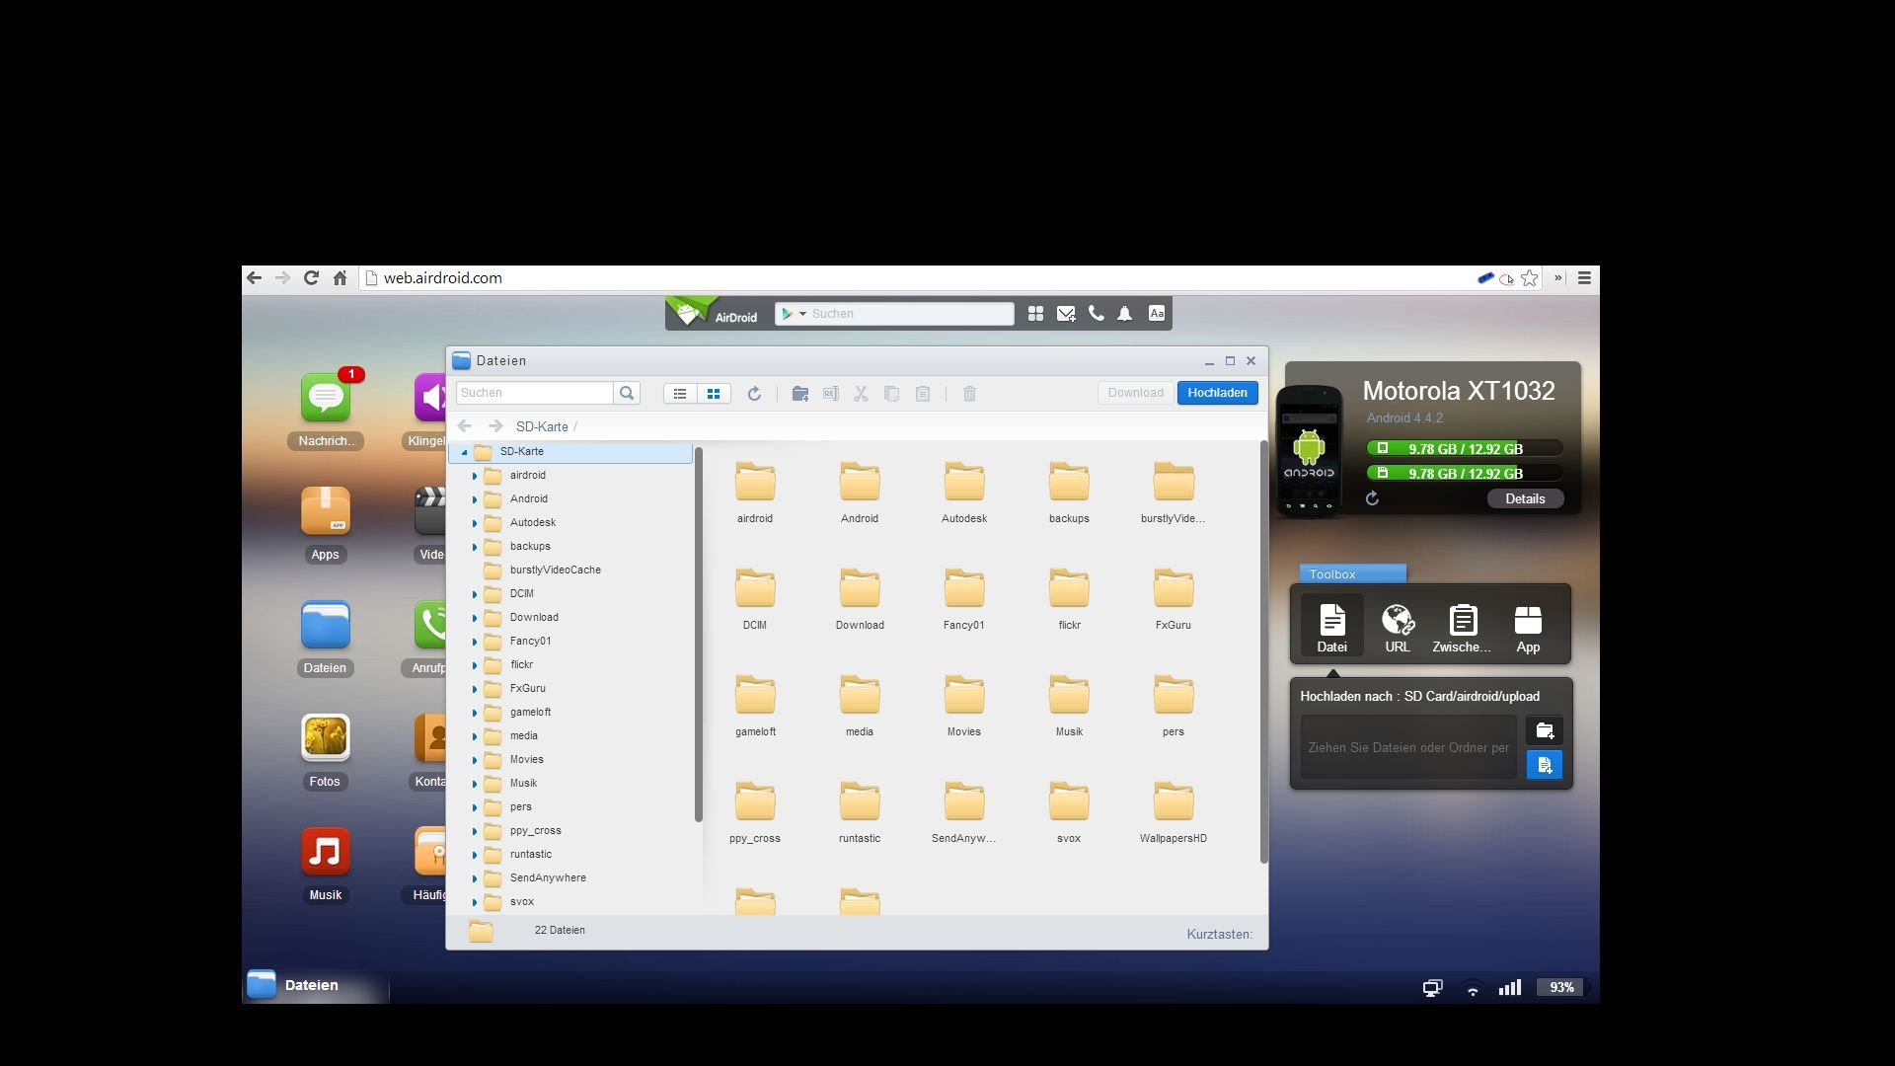Click the folder tree scrollbar

699,635
